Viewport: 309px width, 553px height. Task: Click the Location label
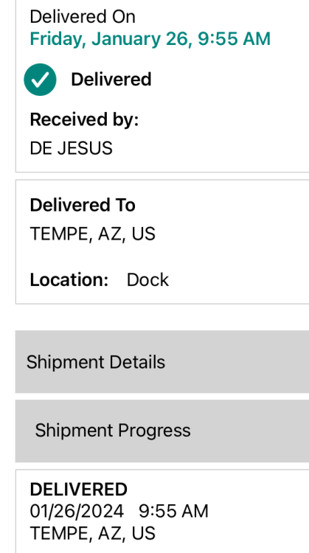69,279
